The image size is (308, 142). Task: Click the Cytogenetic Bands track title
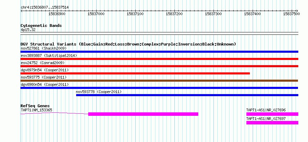[41, 26]
